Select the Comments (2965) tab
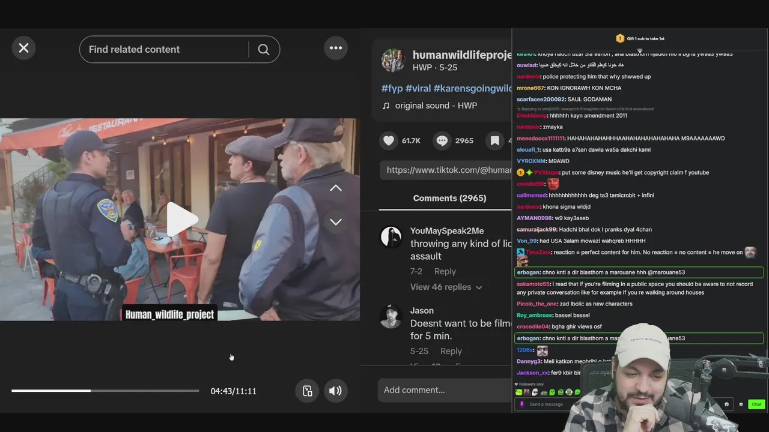The image size is (769, 432). coord(449,198)
